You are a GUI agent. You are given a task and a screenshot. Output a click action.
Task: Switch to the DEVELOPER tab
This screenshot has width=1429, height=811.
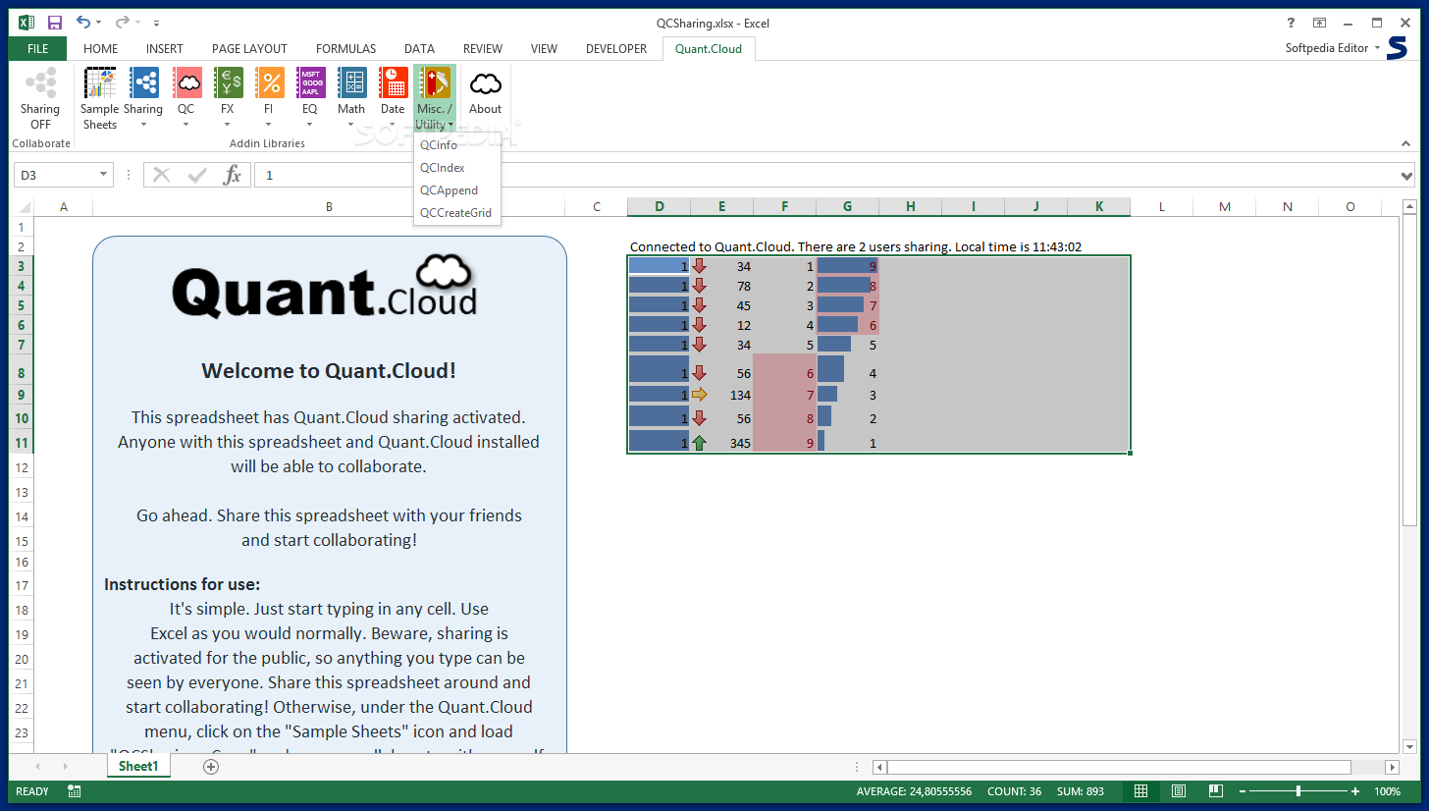point(616,48)
